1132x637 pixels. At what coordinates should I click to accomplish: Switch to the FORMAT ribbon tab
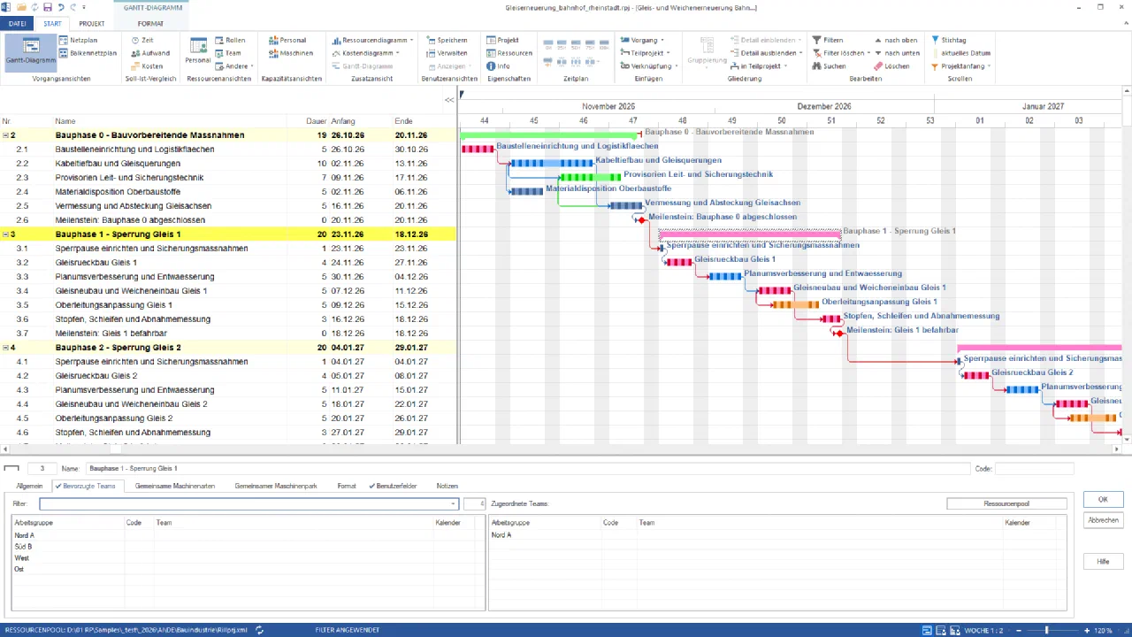[150, 24]
